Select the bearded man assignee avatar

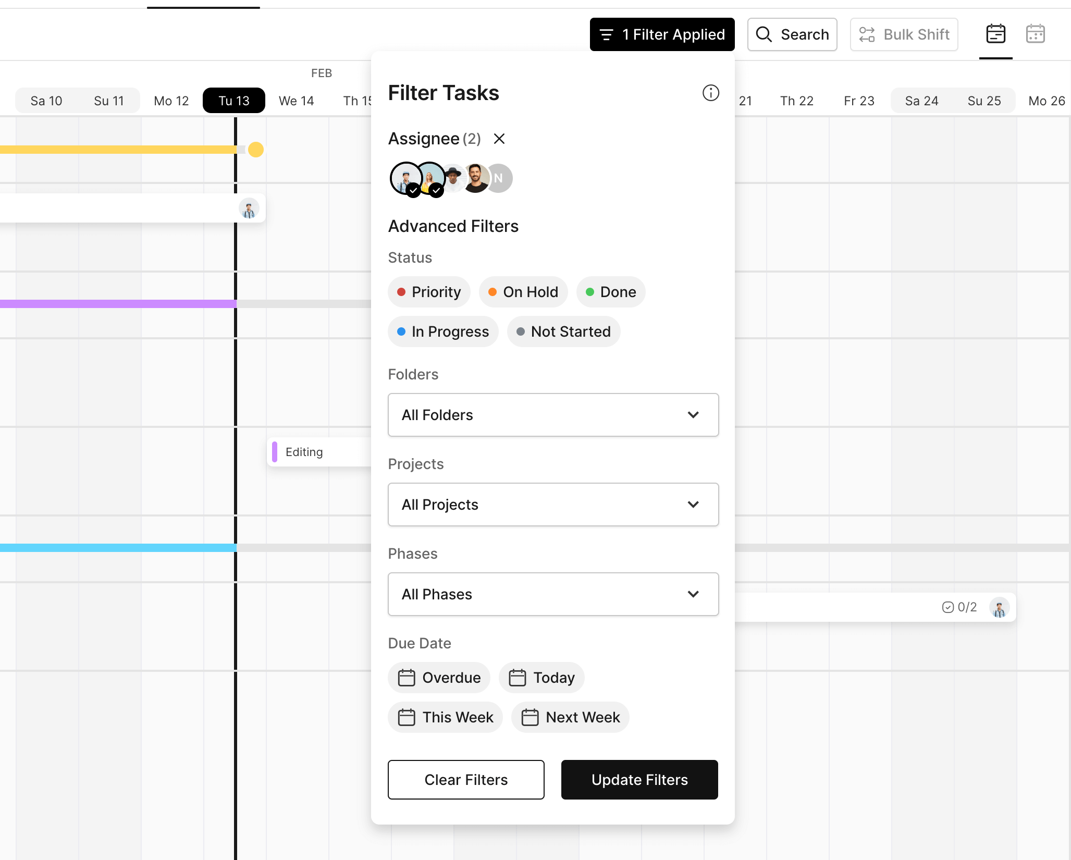(477, 178)
